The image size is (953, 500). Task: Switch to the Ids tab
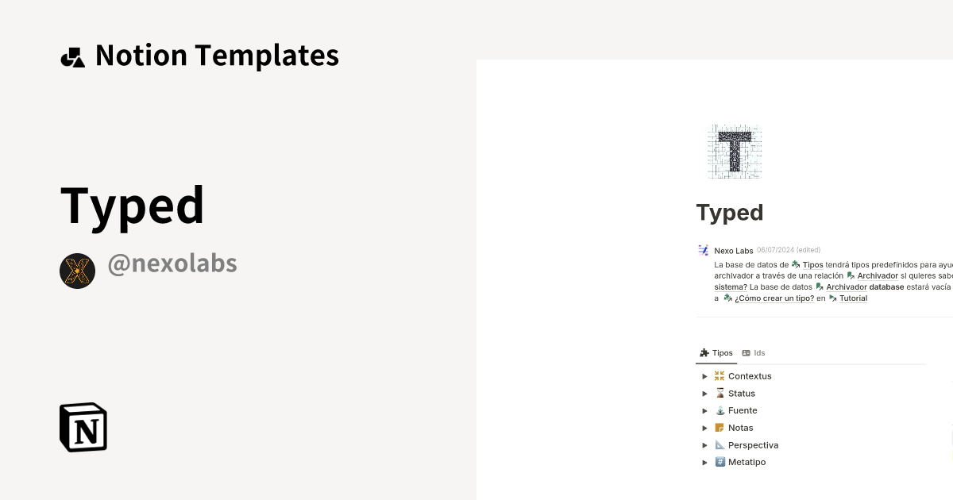click(x=754, y=352)
